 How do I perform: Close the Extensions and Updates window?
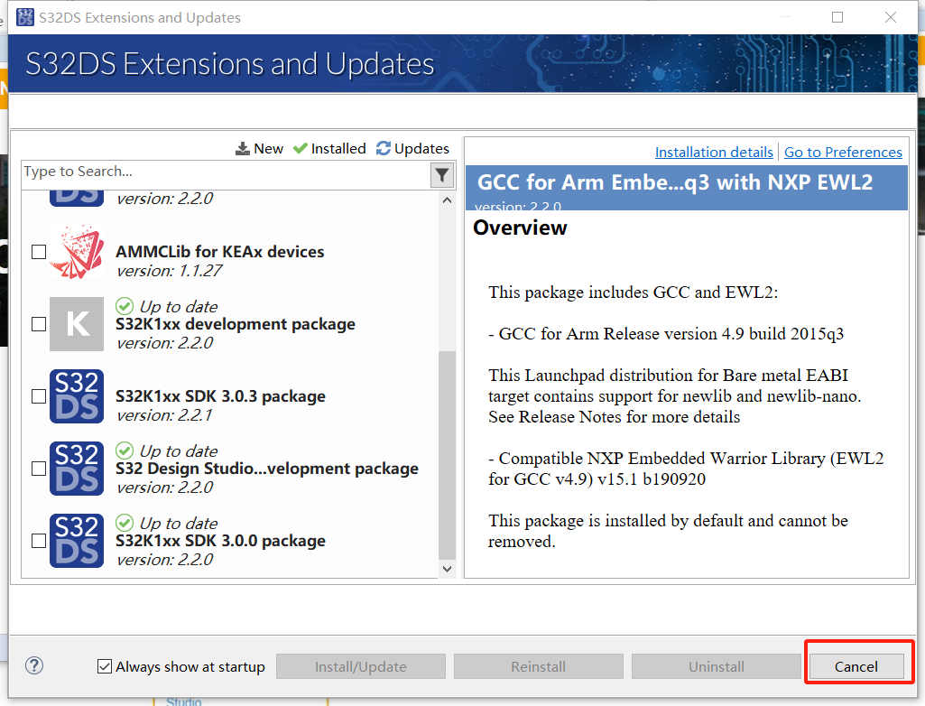(x=891, y=17)
